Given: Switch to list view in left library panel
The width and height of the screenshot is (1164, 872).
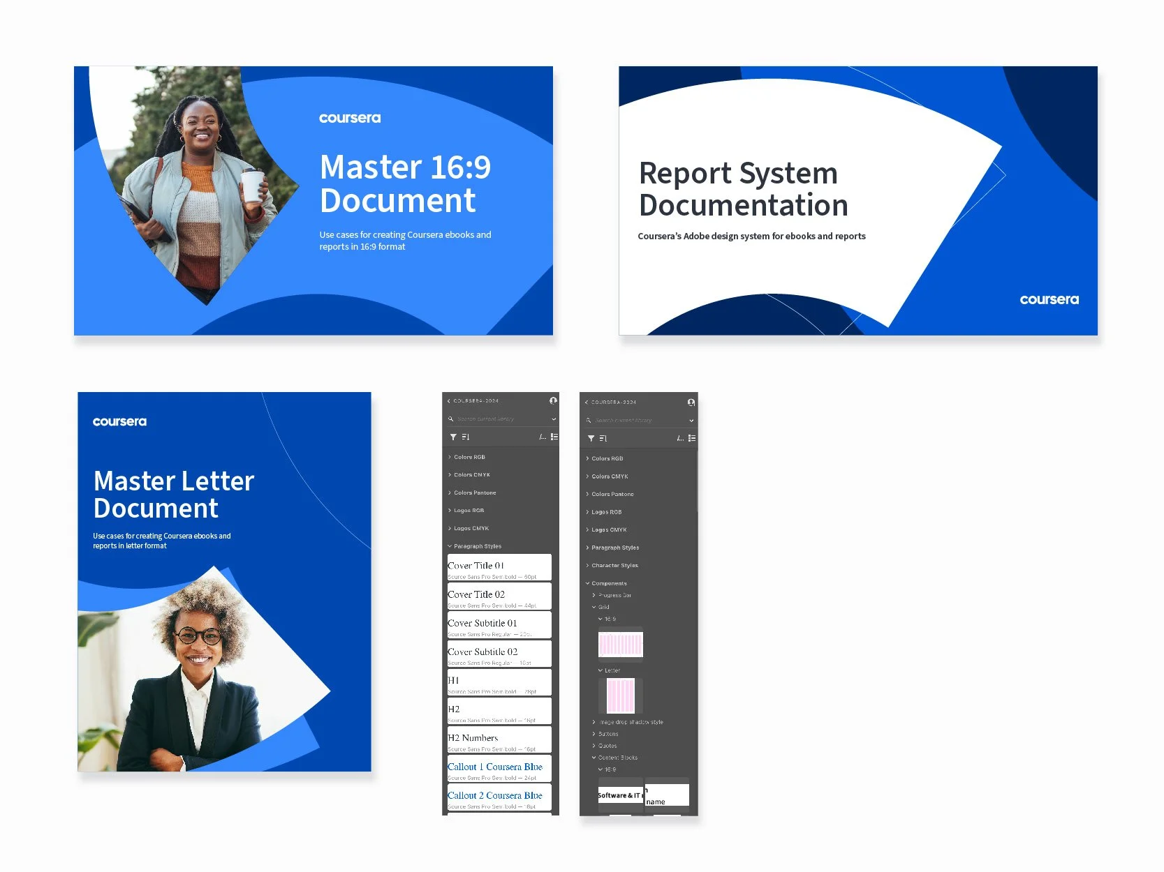Looking at the screenshot, I should click(554, 437).
